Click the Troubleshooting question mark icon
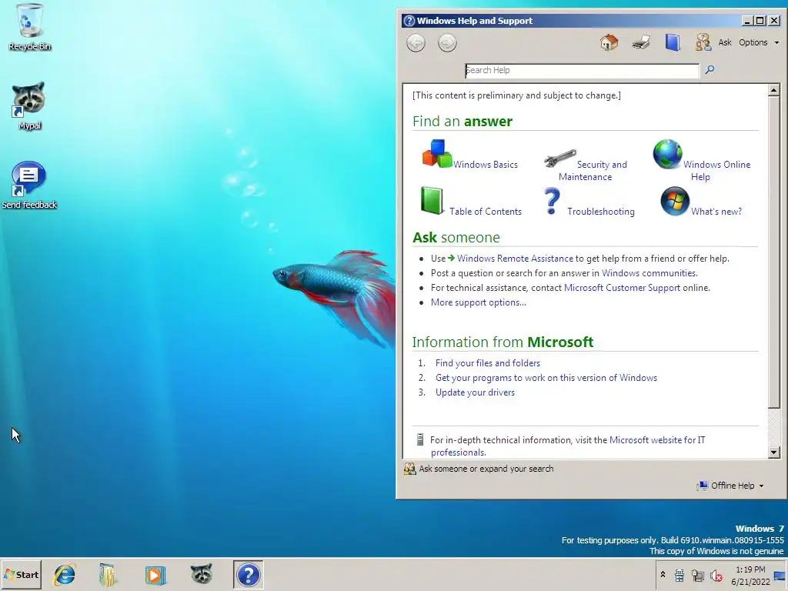The width and height of the screenshot is (788, 591). pyautogui.click(x=552, y=201)
